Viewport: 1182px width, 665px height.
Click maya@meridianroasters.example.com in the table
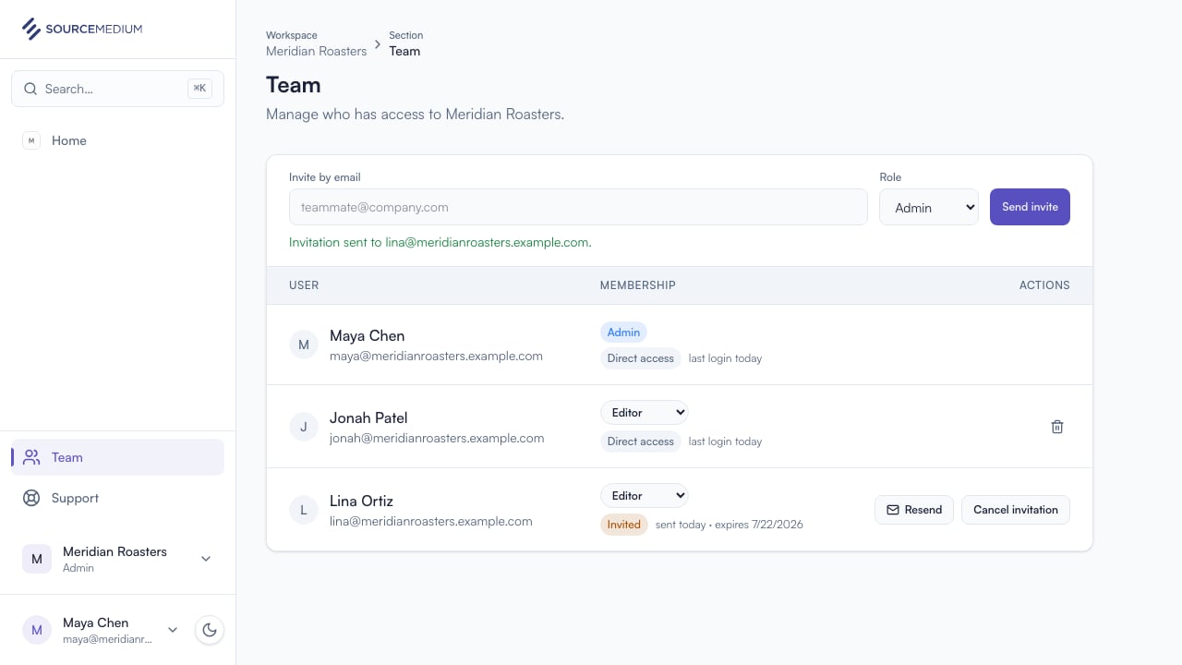[x=436, y=356]
